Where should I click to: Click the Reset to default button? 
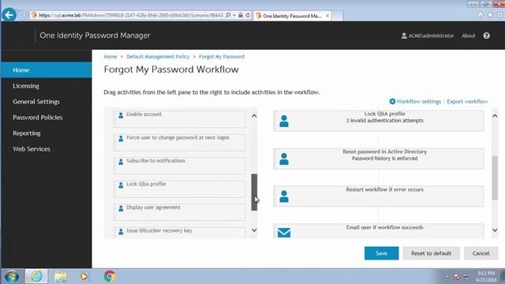431,253
